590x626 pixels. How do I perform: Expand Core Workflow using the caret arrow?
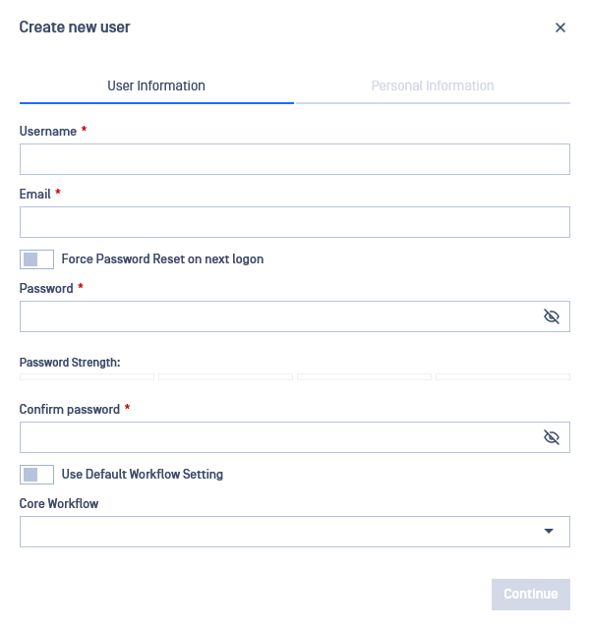coord(549,531)
